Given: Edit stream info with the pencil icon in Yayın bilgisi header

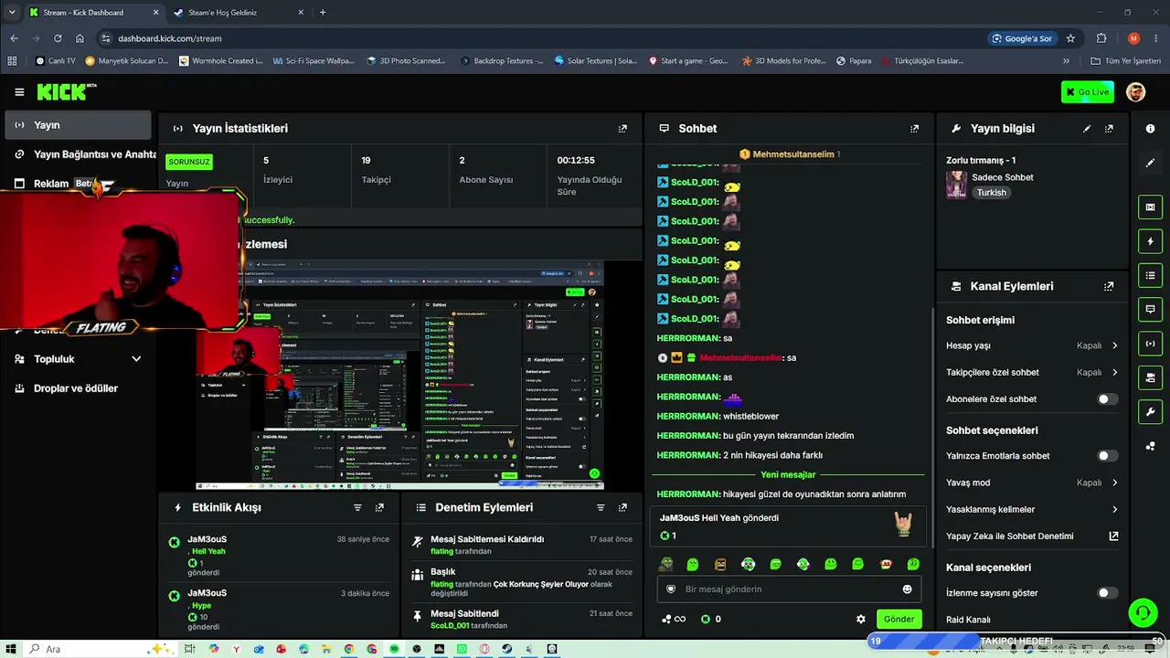Looking at the screenshot, I should click(x=1087, y=129).
